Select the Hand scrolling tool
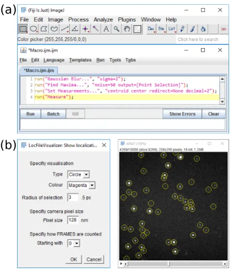The image size is (230, 269). pyautogui.click(x=127, y=29)
